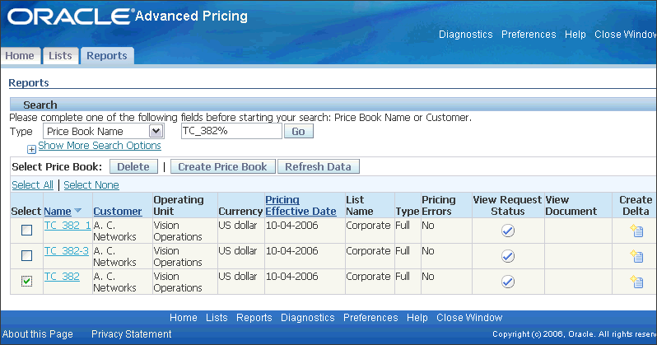
Task: Switch to the Lists tab
Action: pos(60,56)
